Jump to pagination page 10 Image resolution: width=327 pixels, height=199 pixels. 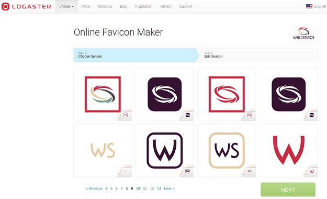pyautogui.click(x=138, y=189)
